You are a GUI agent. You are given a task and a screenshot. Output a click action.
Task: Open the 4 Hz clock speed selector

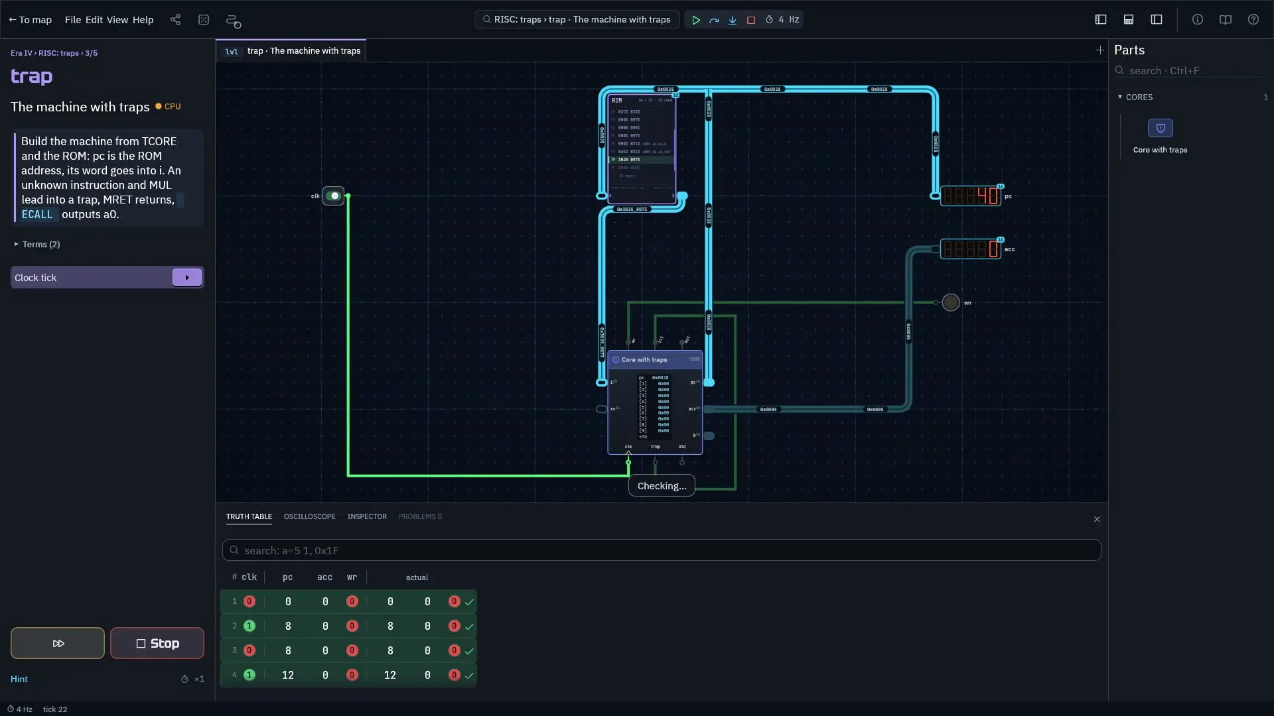click(x=782, y=20)
